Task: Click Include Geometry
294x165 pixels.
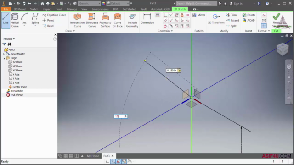Action: click(x=132, y=20)
